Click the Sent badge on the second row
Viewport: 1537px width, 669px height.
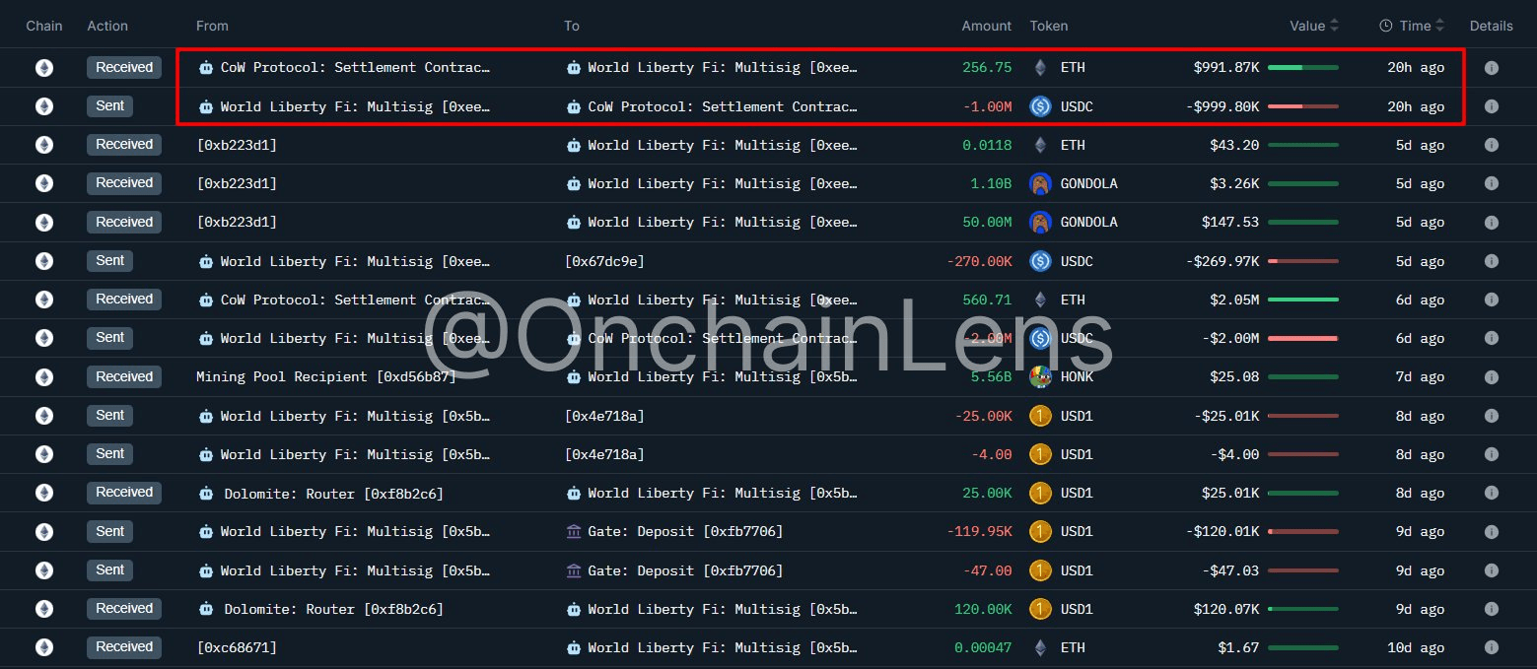pyautogui.click(x=109, y=106)
